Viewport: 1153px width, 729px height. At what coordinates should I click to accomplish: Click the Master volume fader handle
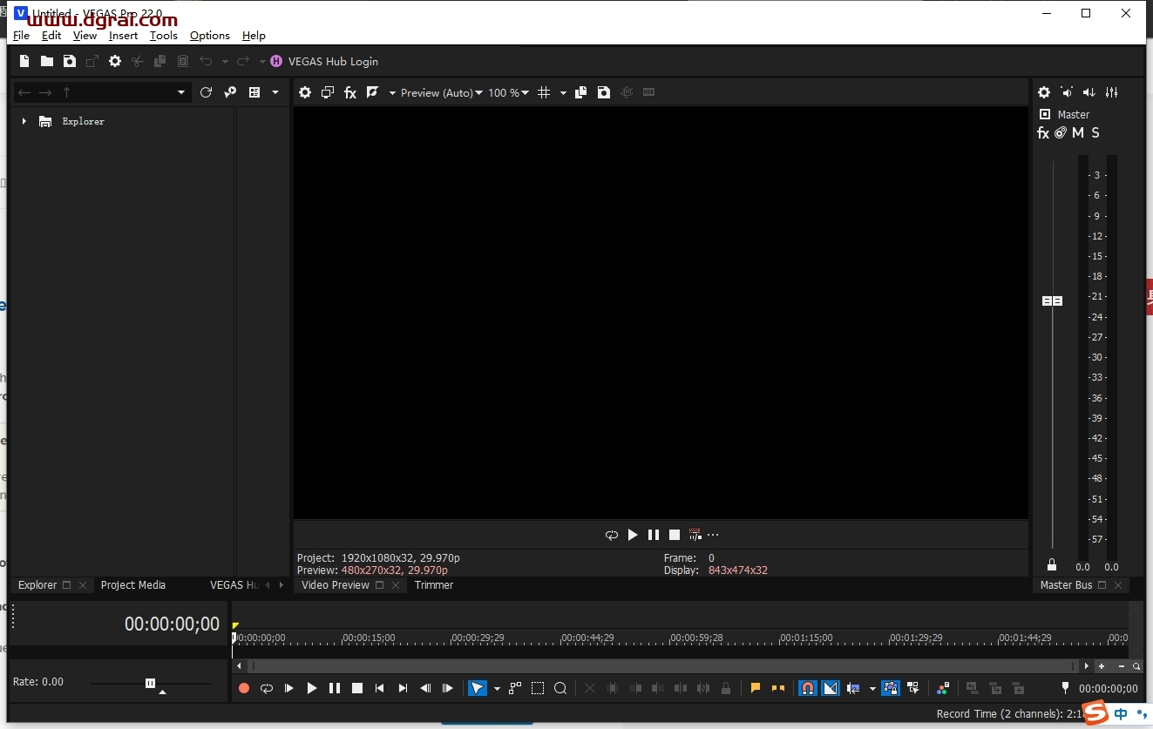click(1052, 300)
